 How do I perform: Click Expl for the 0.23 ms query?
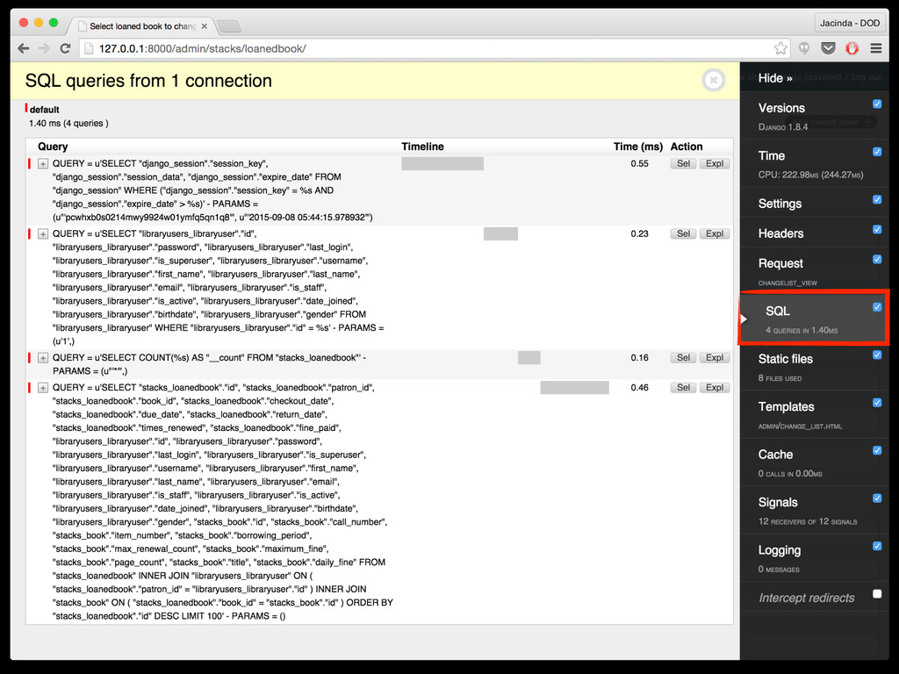[715, 233]
